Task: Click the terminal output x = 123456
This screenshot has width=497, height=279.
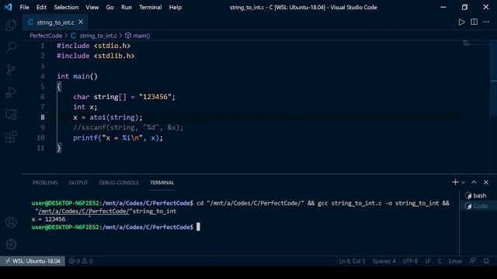Action: [48, 219]
